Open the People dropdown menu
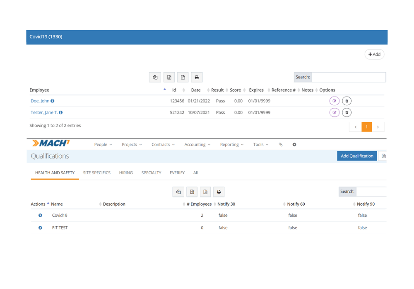This screenshot has height=289, width=414. 103,144
